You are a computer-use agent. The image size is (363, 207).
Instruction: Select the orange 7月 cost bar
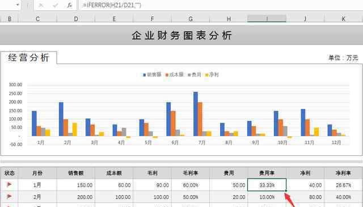[200, 119]
